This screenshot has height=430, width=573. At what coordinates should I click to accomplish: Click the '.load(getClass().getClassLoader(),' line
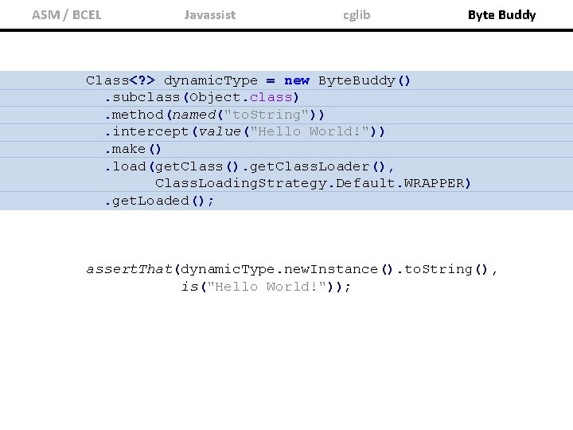[x=249, y=166]
